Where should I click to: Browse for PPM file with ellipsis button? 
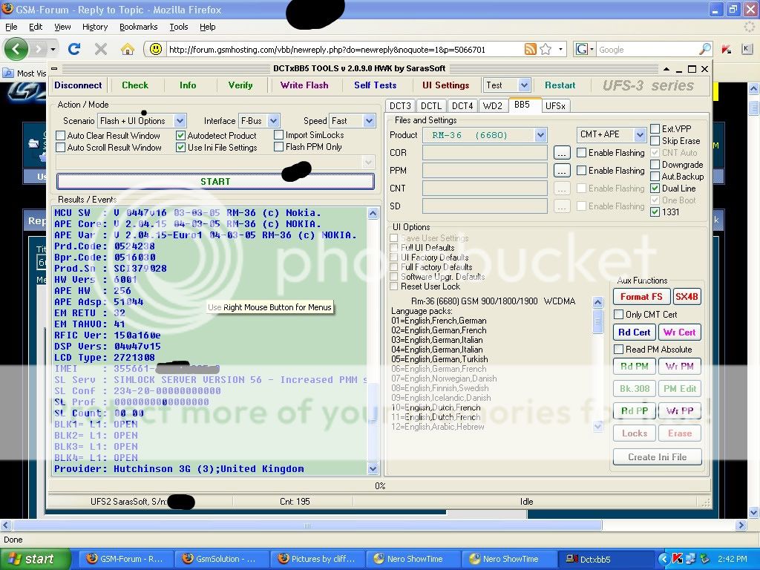pyautogui.click(x=561, y=171)
